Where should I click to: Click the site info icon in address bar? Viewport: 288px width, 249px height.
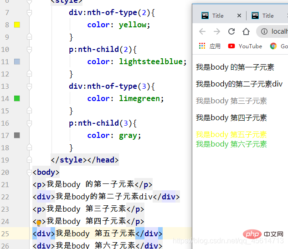click(x=264, y=31)
